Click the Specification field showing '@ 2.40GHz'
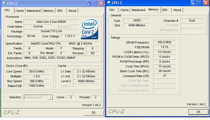This screenshot has height=120, width=210. [x=62, y=43]
